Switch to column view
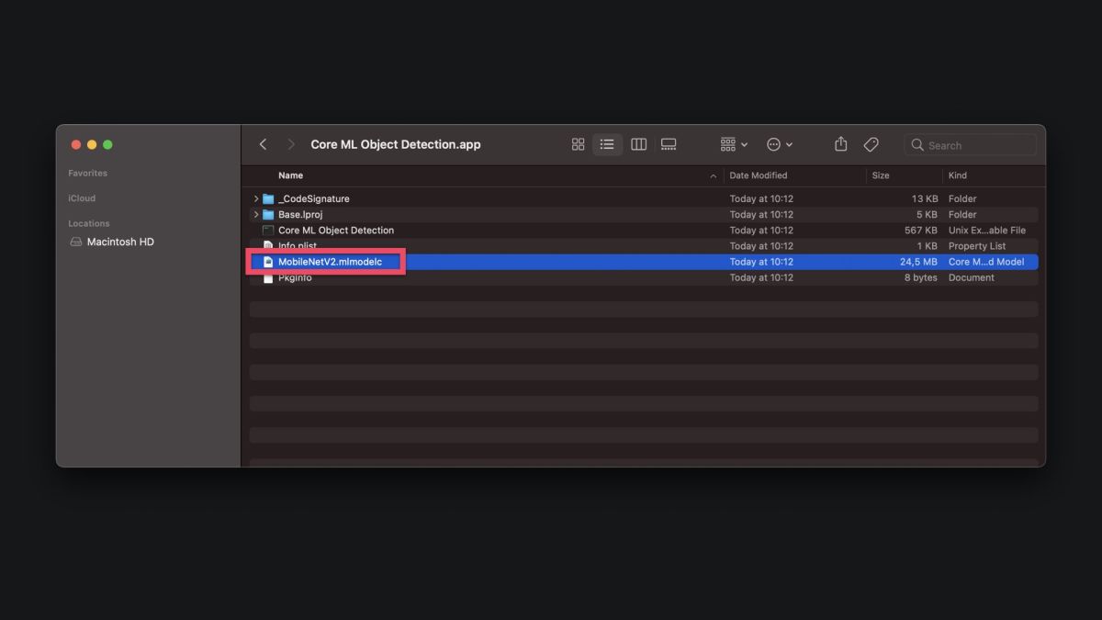 tap(639, 144)
